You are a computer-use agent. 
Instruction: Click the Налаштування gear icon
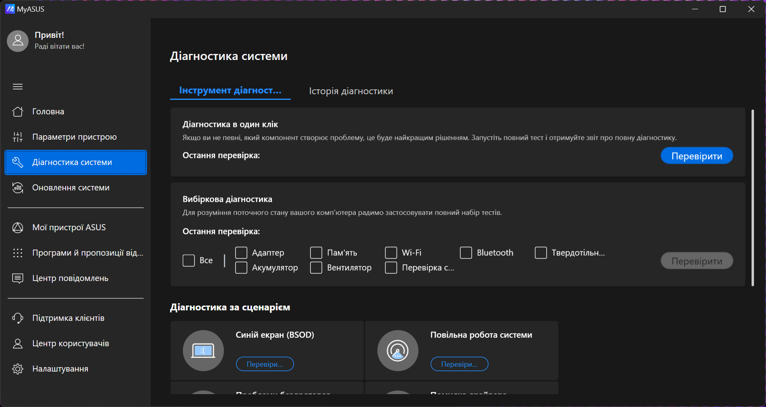18,369
